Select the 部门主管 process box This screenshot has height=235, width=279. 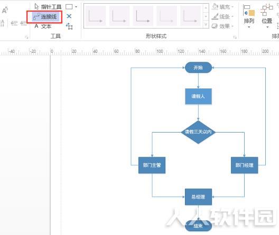pos(152,165)
